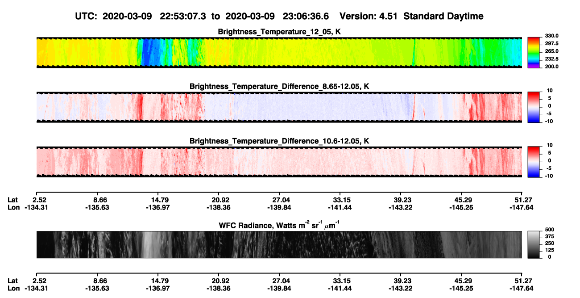
Task: Click the UTC start time 22:53:07.3 in the title
Action: [x=183, y=16]
